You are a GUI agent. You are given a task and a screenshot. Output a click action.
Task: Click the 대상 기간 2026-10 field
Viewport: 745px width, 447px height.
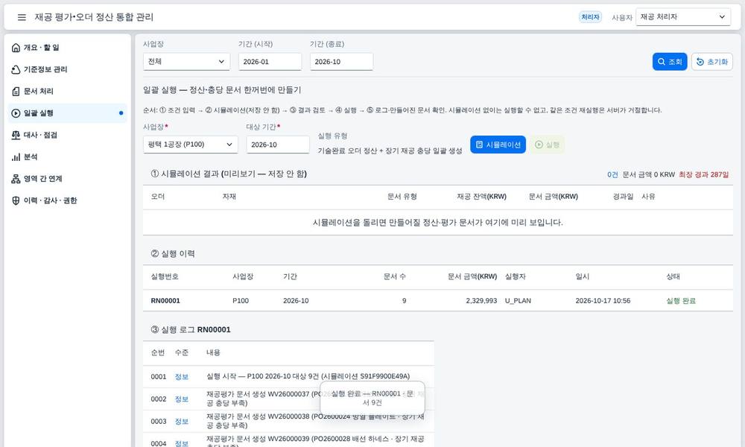[277, 145]
